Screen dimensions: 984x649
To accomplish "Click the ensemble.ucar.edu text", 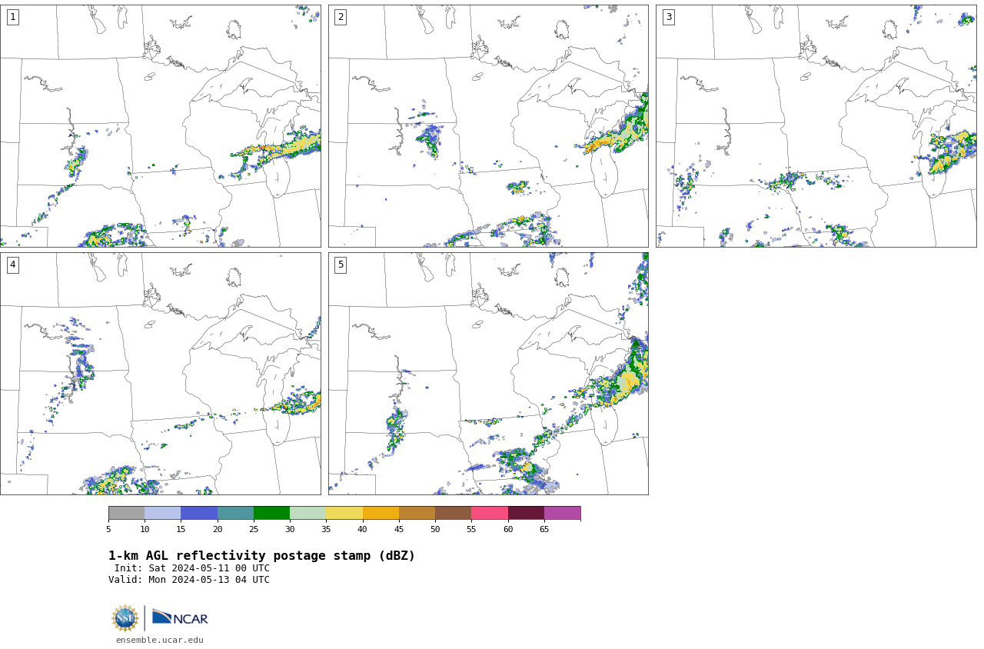I will pyautogui.click(x=160, y=640).
